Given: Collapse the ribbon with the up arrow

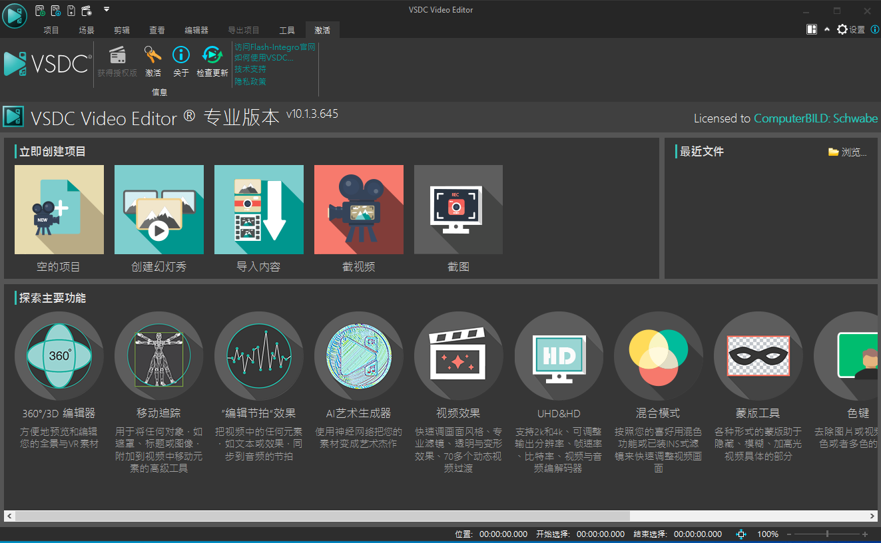Looking at the screenshot, I should (827, 29).
